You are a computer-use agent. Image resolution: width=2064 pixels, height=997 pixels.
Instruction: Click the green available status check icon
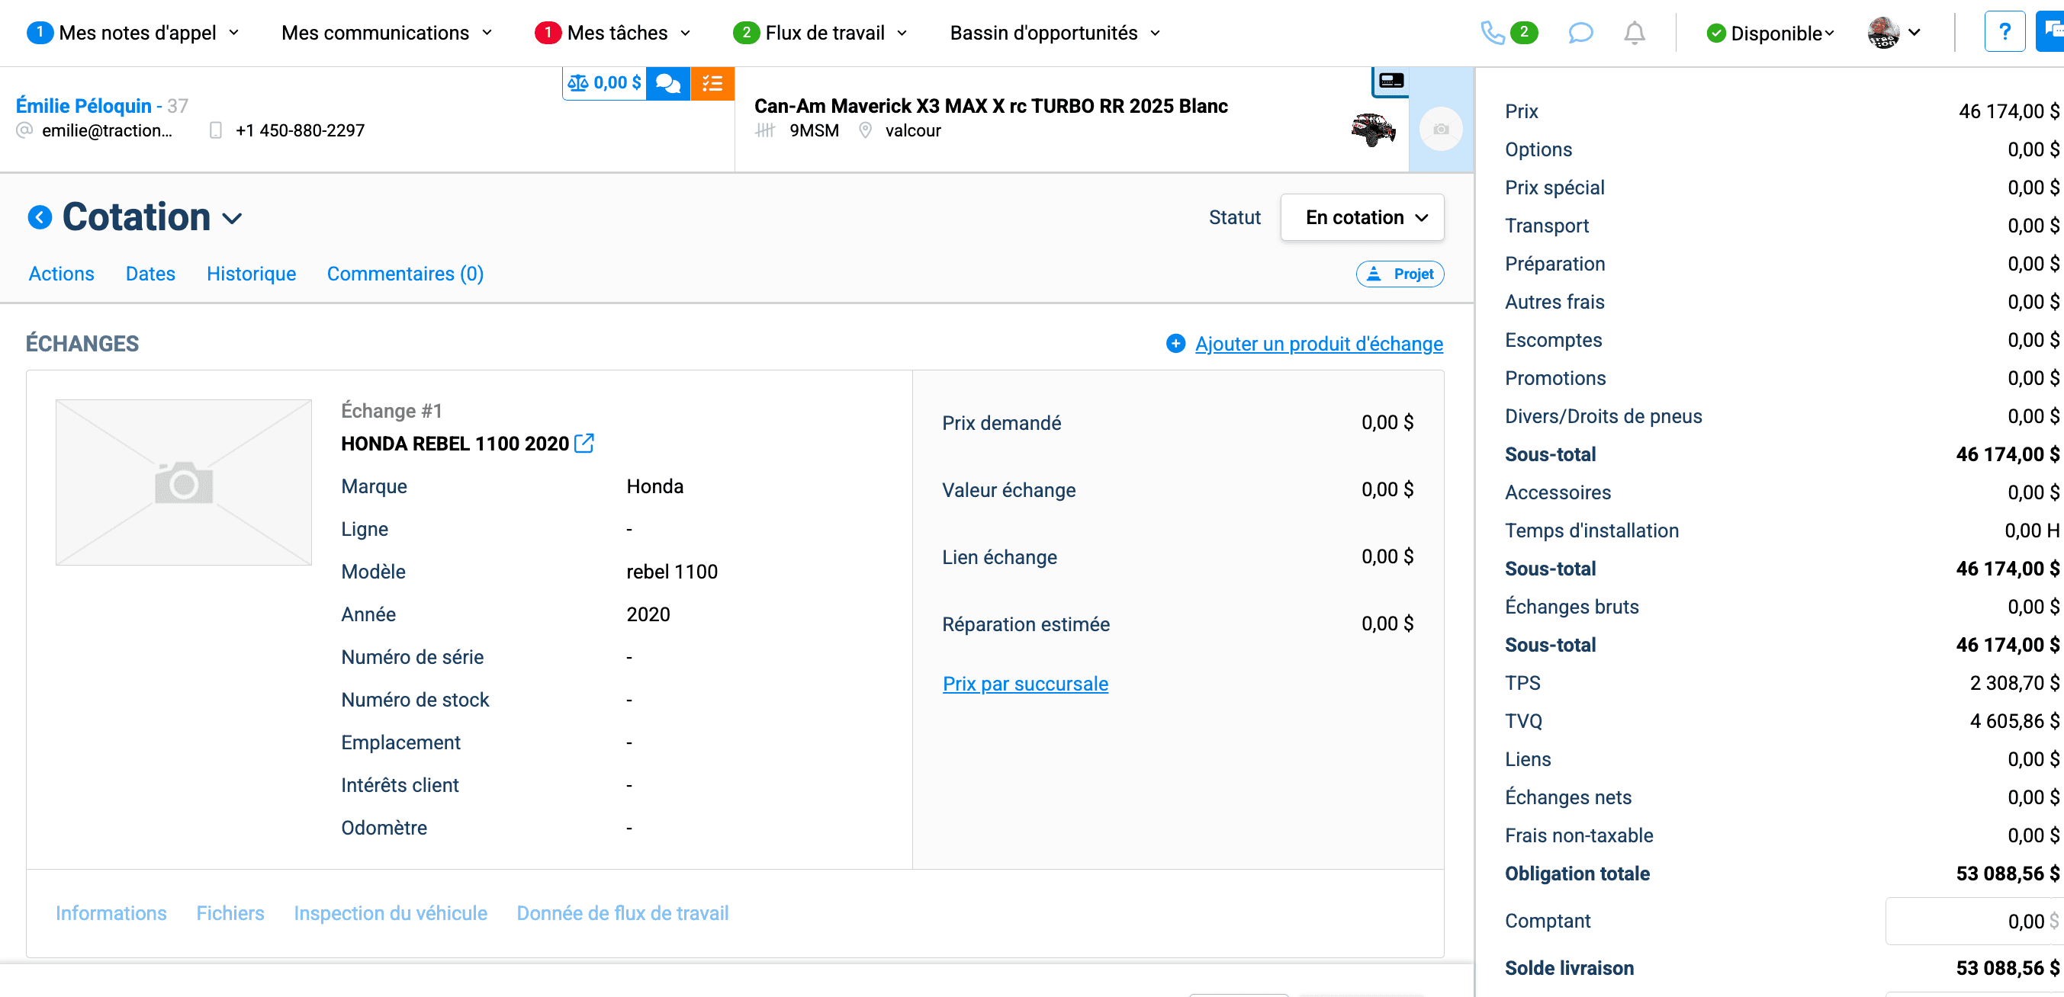1716,34
